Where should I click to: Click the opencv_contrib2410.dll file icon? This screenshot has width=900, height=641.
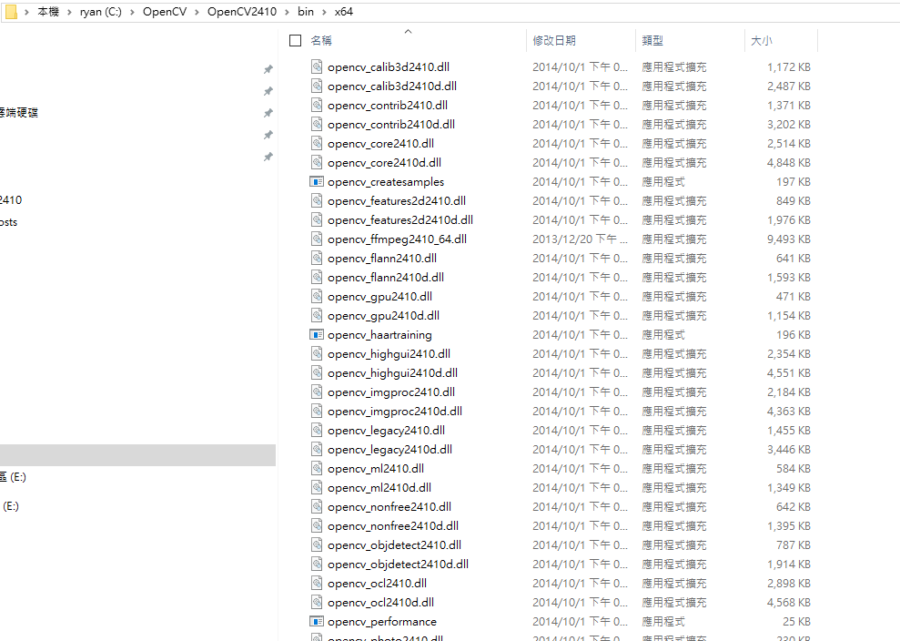tap(317, 105)
